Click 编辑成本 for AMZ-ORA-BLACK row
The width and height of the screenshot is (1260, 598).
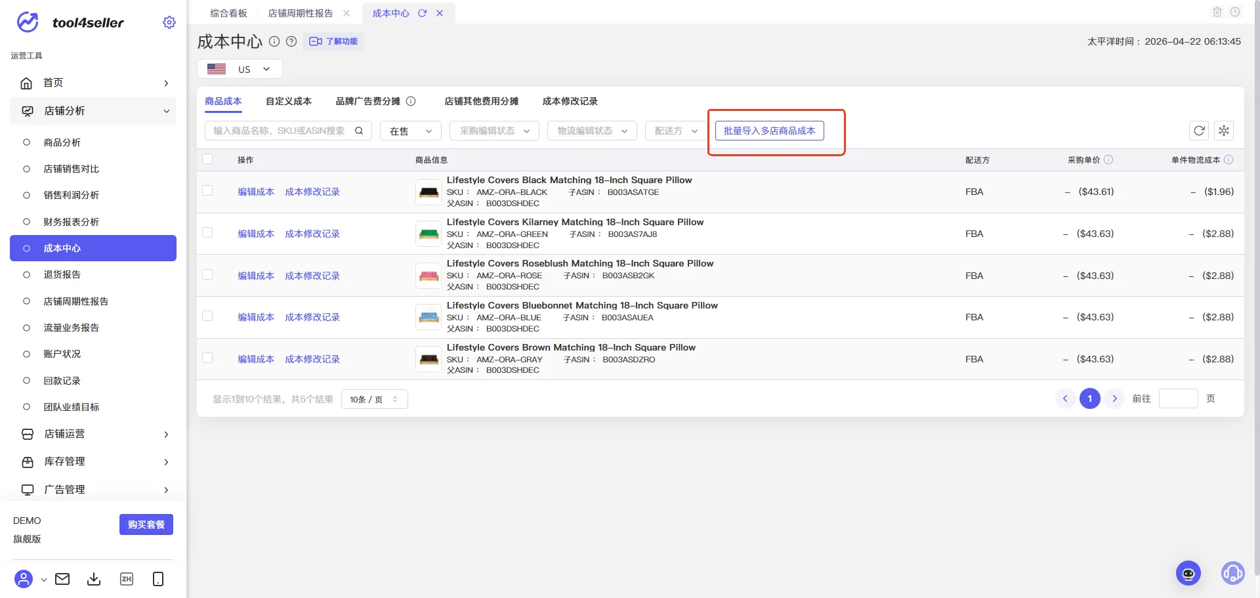coord(256,192)
